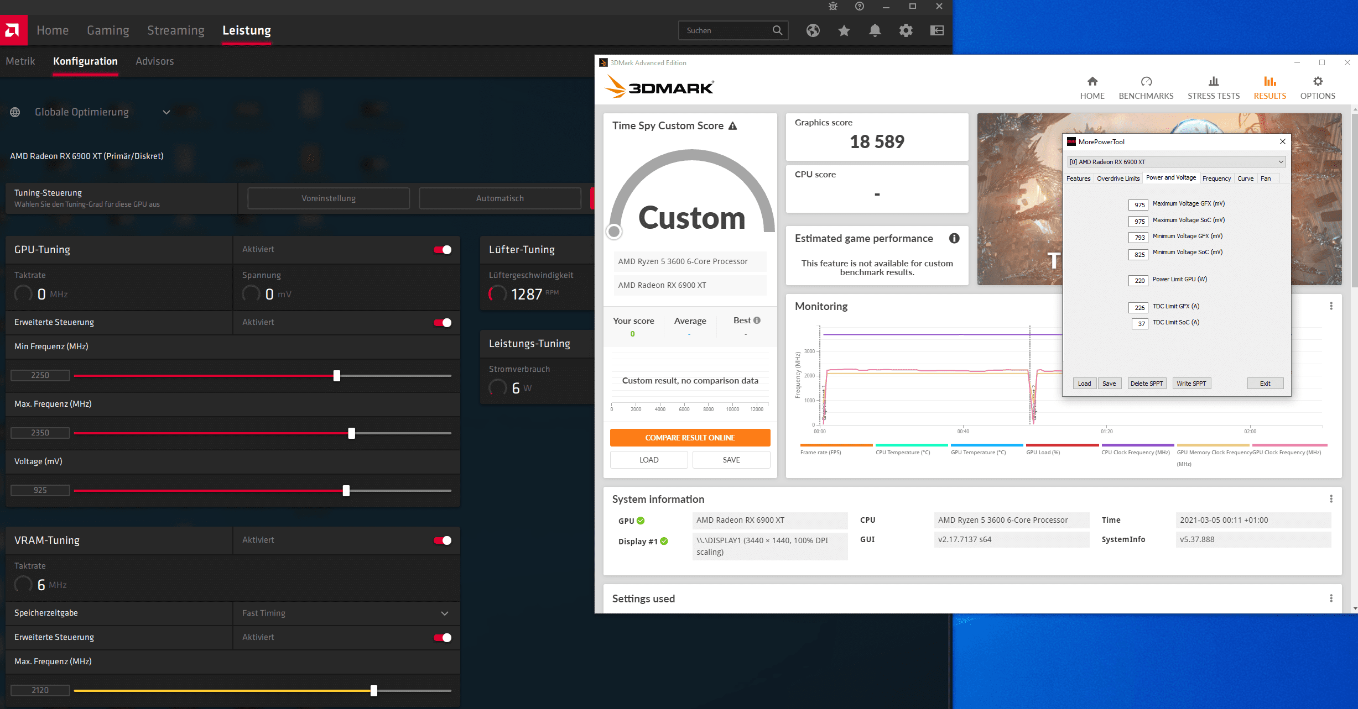
Task: Close the MorePowerTool window
Action: pyautogui.click(x=1282, y=141)
